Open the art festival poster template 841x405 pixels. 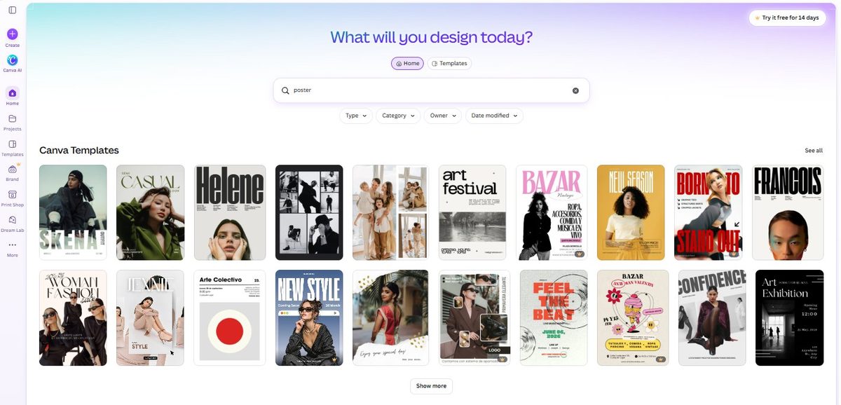click(472, 212)
